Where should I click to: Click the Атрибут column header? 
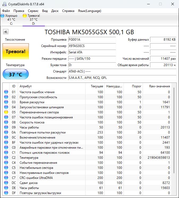coord(52,86)
